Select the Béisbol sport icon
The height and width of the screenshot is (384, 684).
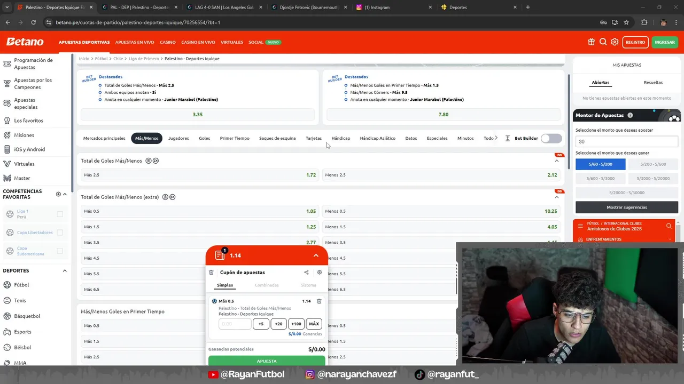tap(7, 347)
